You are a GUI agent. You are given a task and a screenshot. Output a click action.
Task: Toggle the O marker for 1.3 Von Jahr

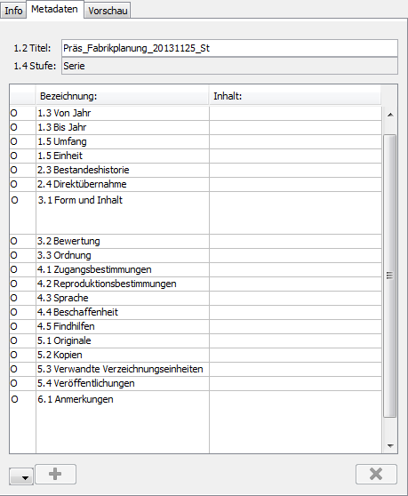(14, 113)
